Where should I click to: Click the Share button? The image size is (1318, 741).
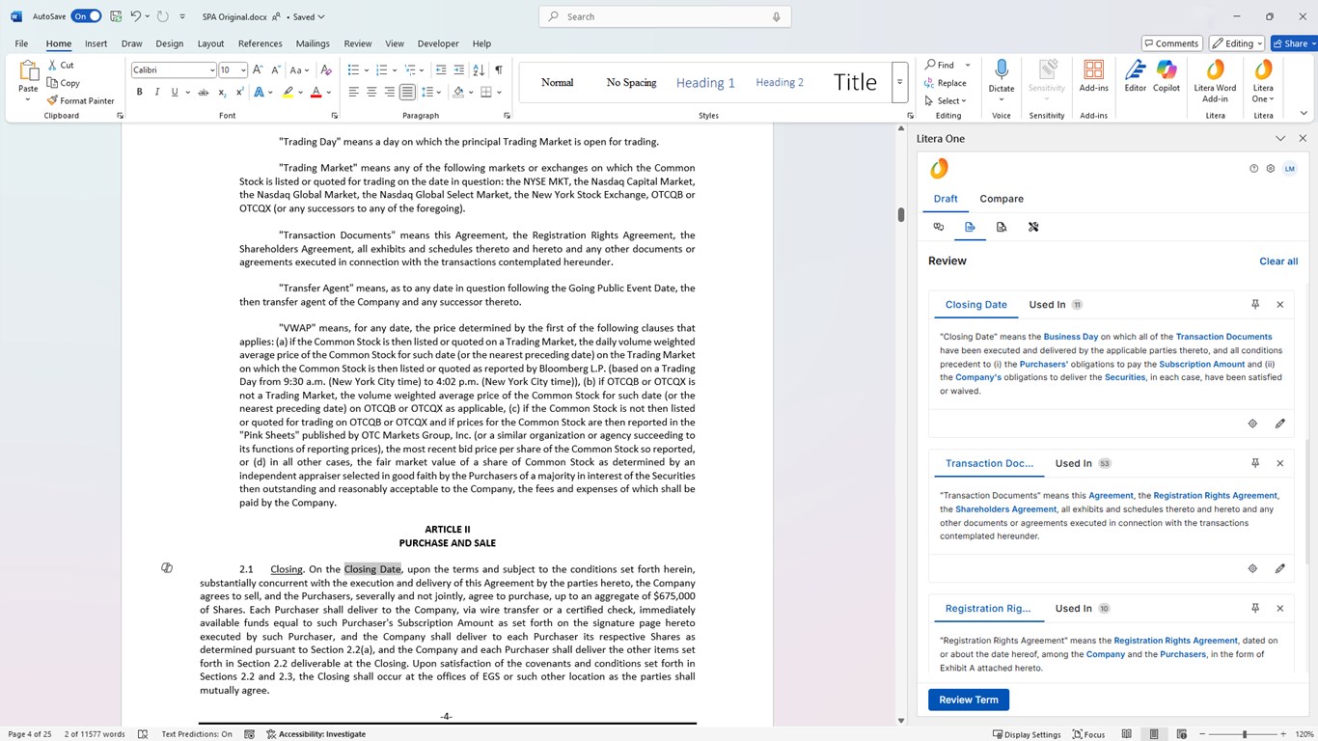[x=1291, y=43]
